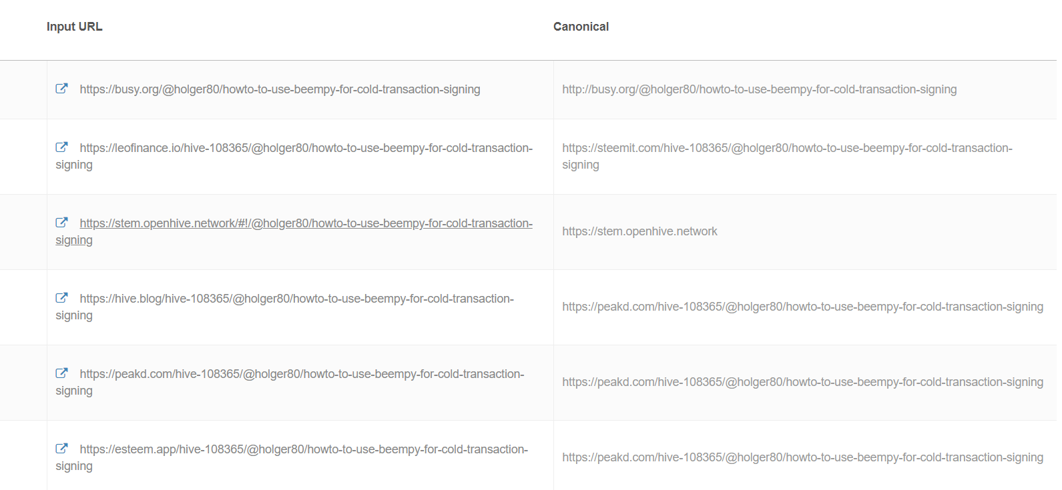Click peakd.com canonical in hive.blog row
The image size is (1062, 490).
pyautogui.click(x=802, y=307)
